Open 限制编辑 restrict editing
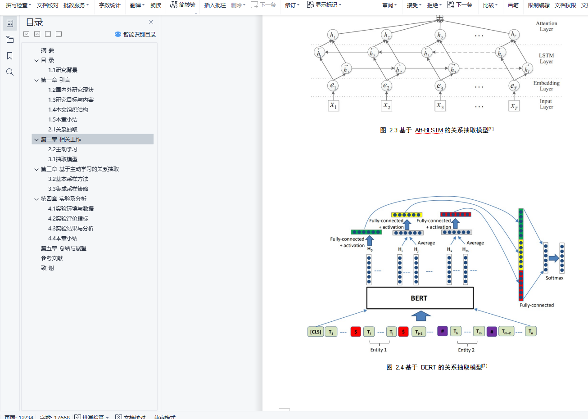 (539, 5)
